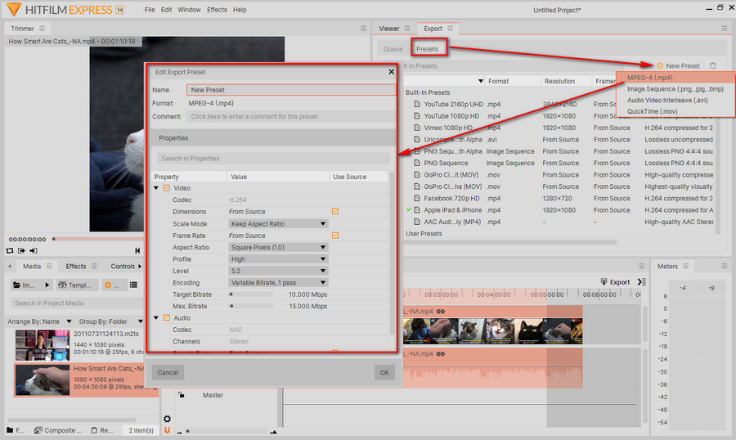Click the preset Name input field
Viewport: 736px width, 440px height.
coord(291,90)
